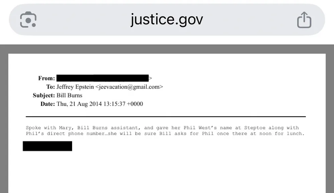This screenshot has width=334, height=193.
Task: Click the "From:" header label
Action: tap(46, 79)
